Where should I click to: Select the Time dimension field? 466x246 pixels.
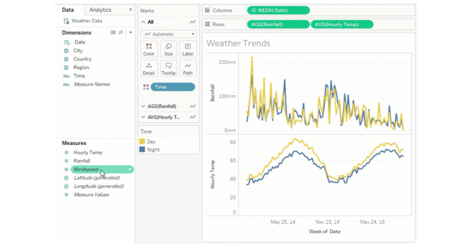click(x=79, y=76)
